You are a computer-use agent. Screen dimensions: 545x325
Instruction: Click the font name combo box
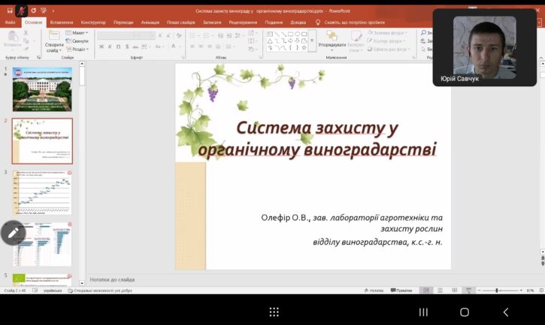click(x=116, y=35)
